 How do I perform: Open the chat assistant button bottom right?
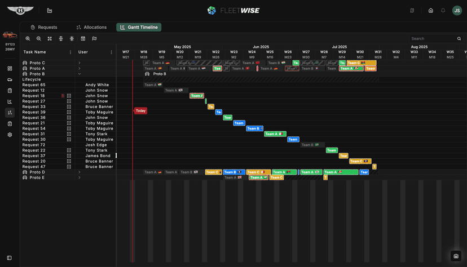point(456,256)
